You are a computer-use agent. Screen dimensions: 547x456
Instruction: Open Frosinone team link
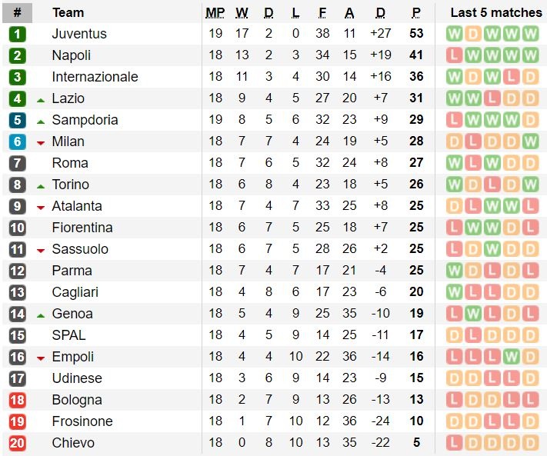(82, 421)
